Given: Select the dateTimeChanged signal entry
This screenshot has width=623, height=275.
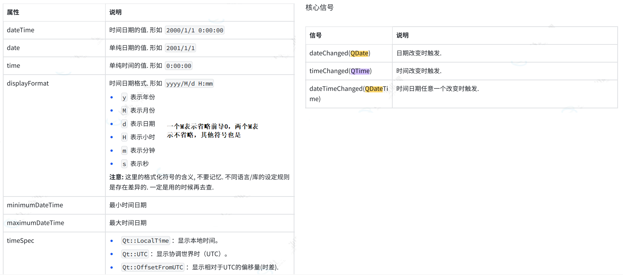Looking at the screenshot, I should (x=348, y=93).
